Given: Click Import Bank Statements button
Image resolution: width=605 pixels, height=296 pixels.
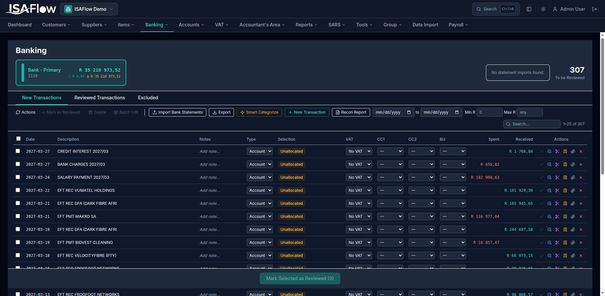Looking at the screenshot, I should pyautogui.click(x=178, y=112).
